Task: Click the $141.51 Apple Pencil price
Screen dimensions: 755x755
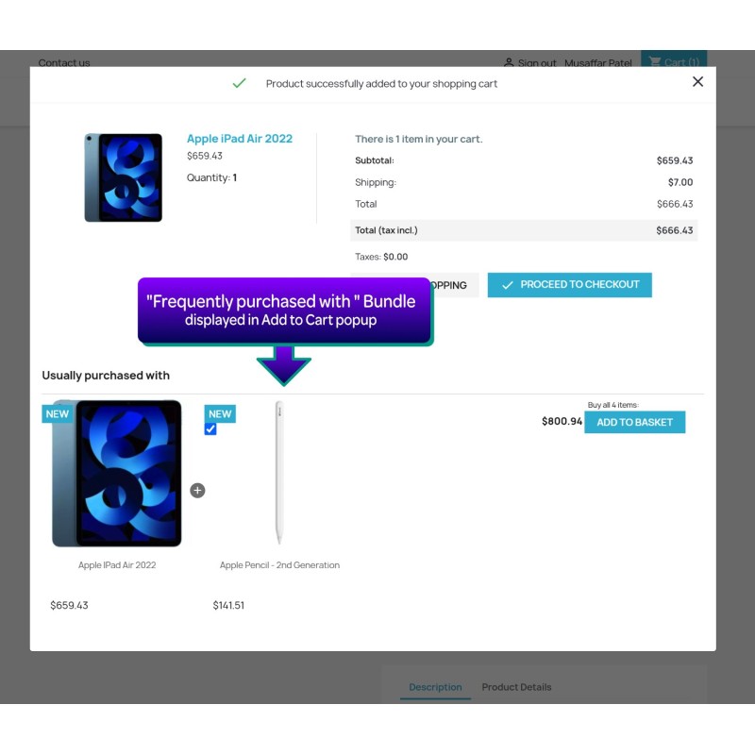Action: [x=228, y=605]
